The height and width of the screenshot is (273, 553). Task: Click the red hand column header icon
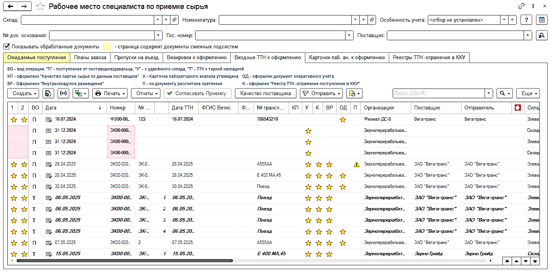pos(518,108)
